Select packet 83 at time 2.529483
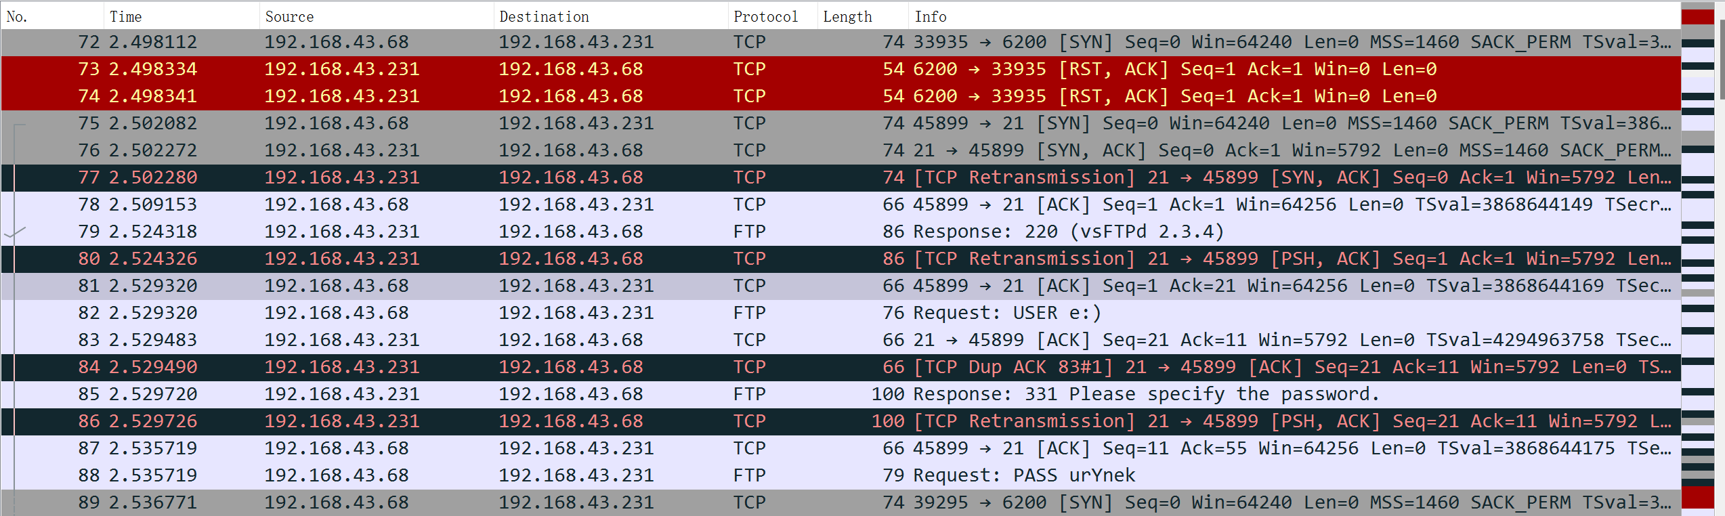This screenshot has height=516, width=1725. click(840, 340)
